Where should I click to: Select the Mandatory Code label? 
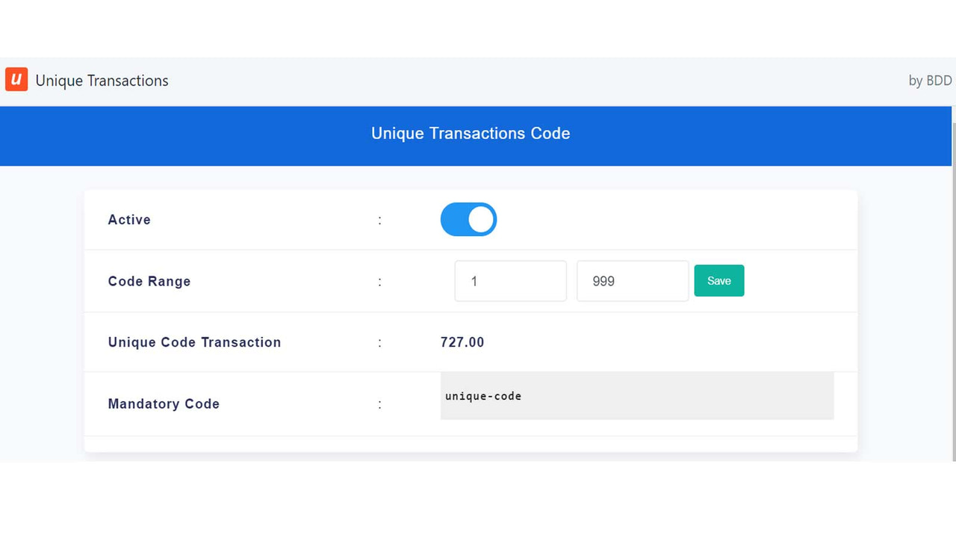point(164,403)
